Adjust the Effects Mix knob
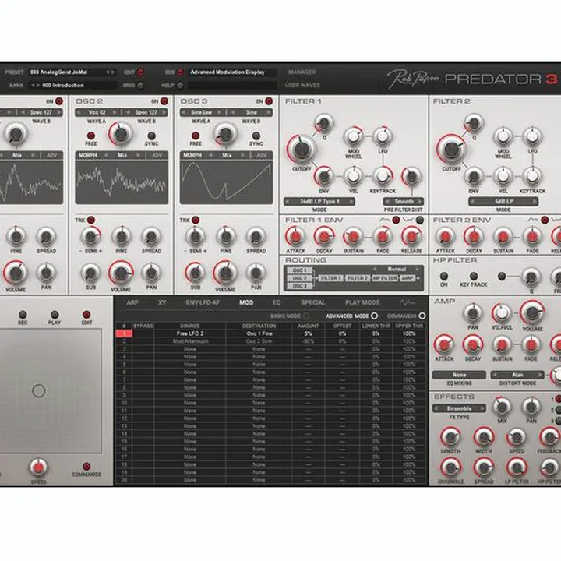Screen dimensions: 561x561 [502, 407]
